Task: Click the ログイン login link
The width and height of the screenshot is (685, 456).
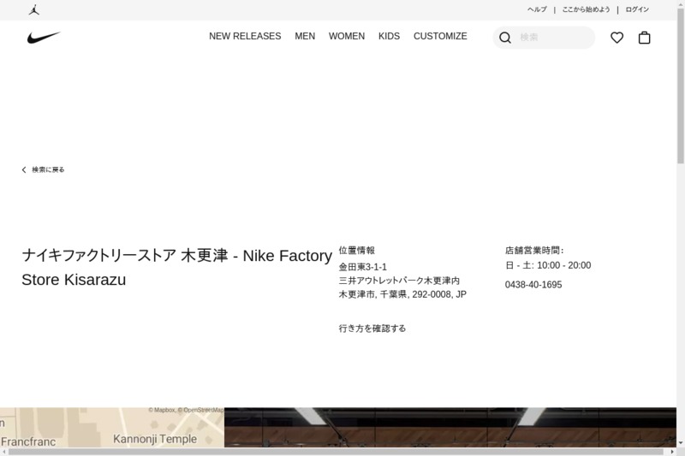Action: click(637, 9)
